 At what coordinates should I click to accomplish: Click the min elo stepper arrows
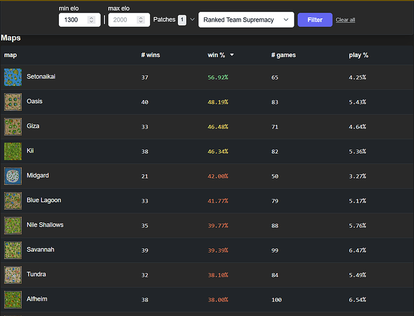pyautogui.click(x=92, y=20)
